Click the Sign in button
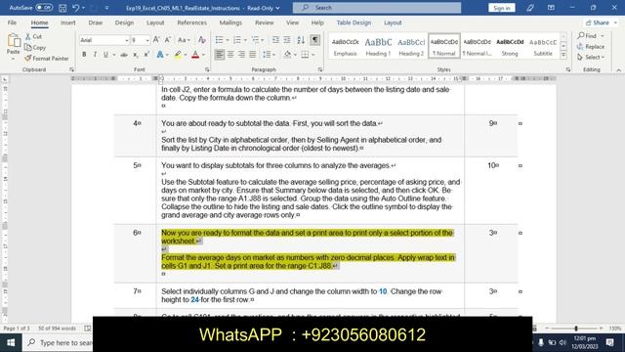Screen dimensions: 625x352 501,8
